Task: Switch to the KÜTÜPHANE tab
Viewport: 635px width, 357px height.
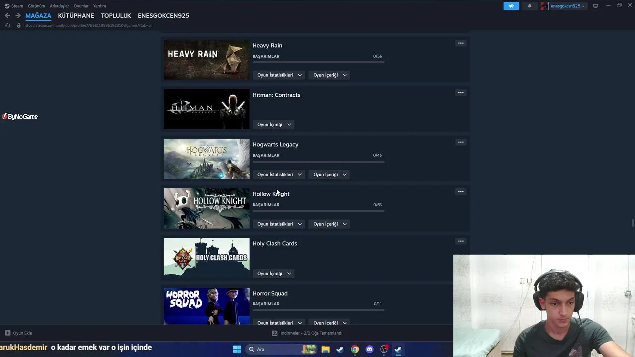Action: click(76, 15)
